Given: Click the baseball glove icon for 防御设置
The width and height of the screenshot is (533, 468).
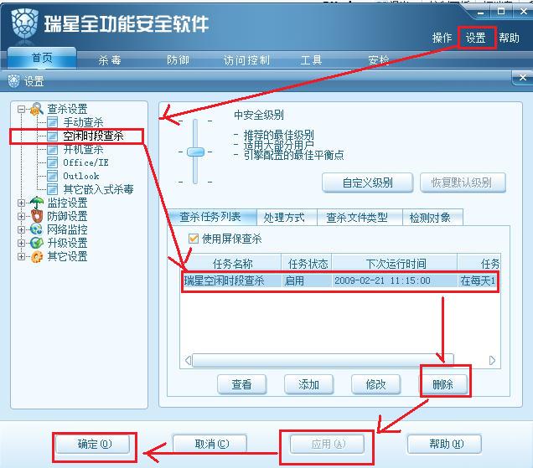Looking at the screenshot, I should tap(37, 216).
